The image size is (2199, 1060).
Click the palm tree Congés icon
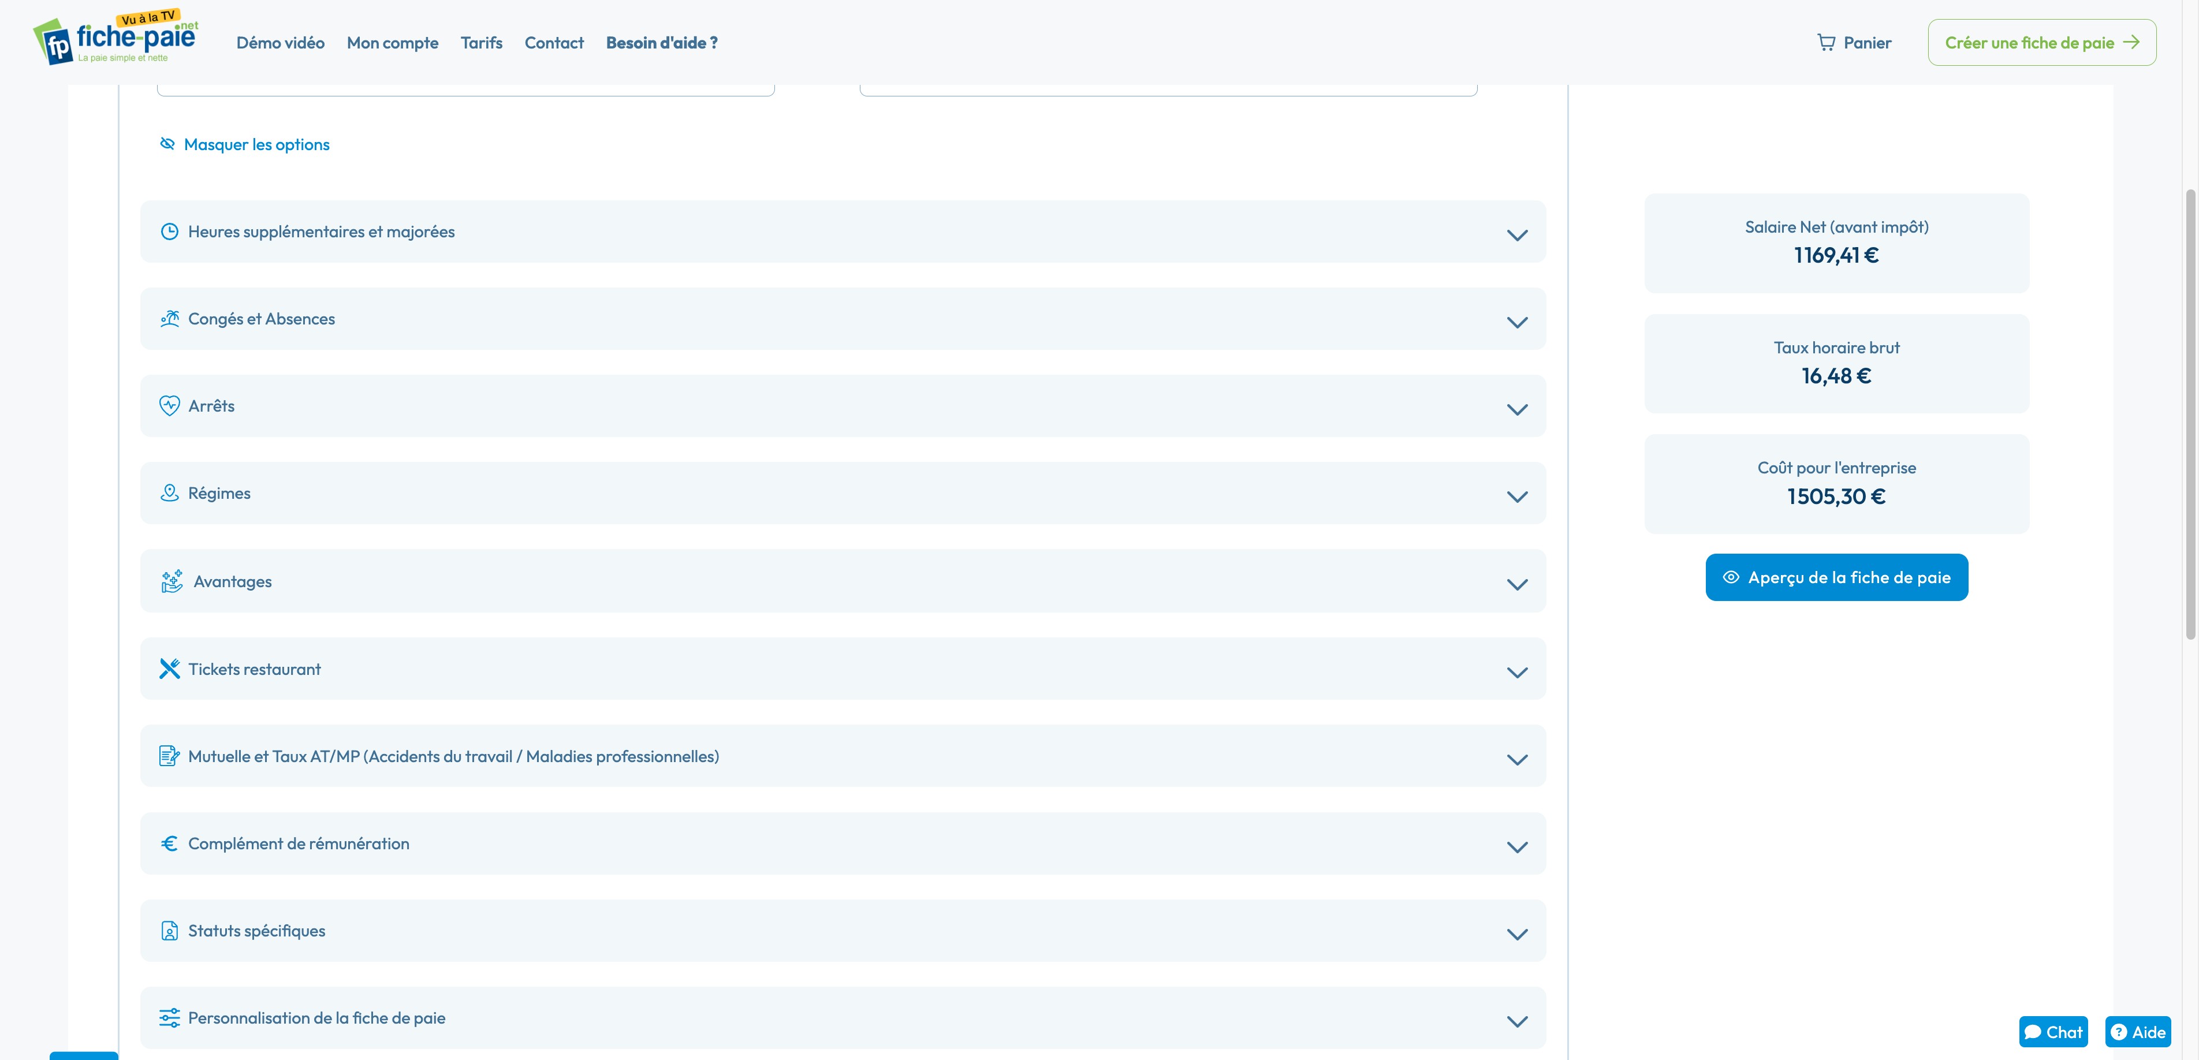tap(169, 319)
